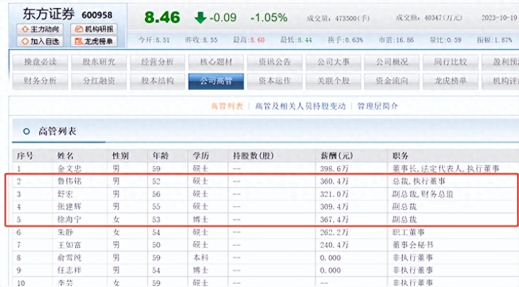The width and height of the screenshot is (519, 287).
Task: Open the 股本结构 tab
Action: [x=157, y=81]
